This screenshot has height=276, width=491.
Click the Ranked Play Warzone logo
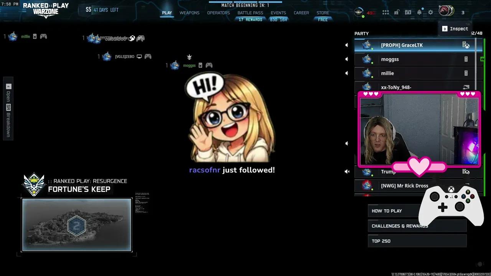point(46,10)
